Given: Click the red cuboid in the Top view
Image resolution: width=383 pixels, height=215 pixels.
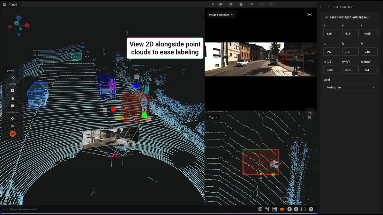Looking at the screenshot, I should pyautogui.click(x=261, y=162).
